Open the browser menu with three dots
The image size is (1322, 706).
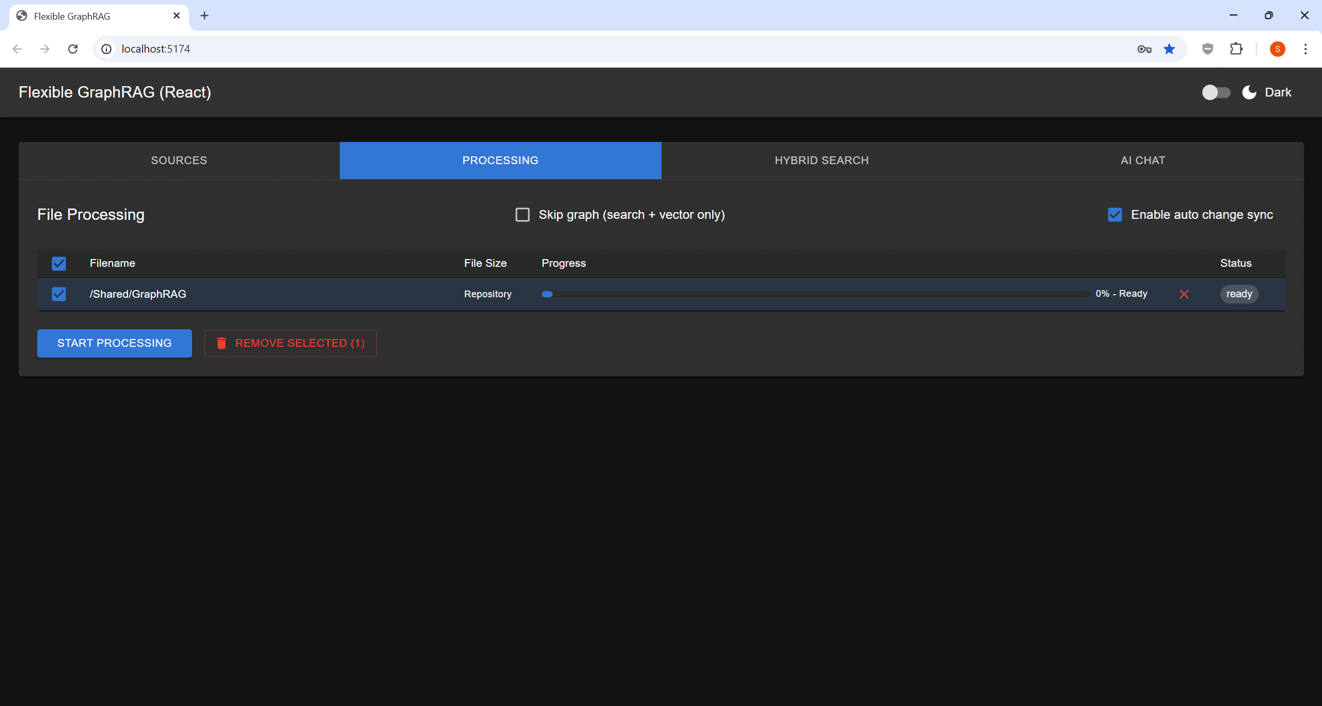1306,49
